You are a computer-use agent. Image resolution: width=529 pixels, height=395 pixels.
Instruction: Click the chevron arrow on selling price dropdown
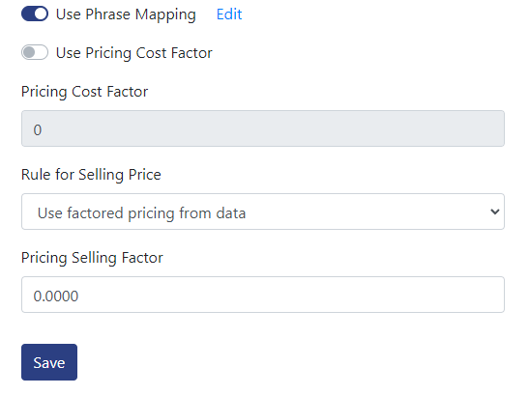click(x=494, y=212)
